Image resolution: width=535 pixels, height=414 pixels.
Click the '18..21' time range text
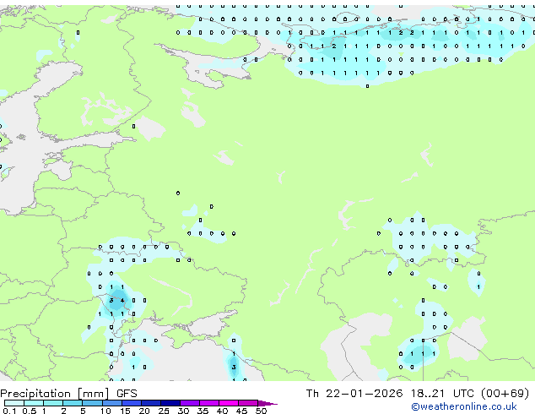pyautogui.click(x=428, y=394)
